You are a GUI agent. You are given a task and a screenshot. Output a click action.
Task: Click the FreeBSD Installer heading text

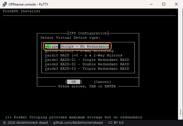coord(22,11)
